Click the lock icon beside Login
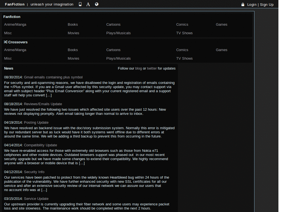The image size is (282, 212). pyautogui.click(x=243, y=4)
